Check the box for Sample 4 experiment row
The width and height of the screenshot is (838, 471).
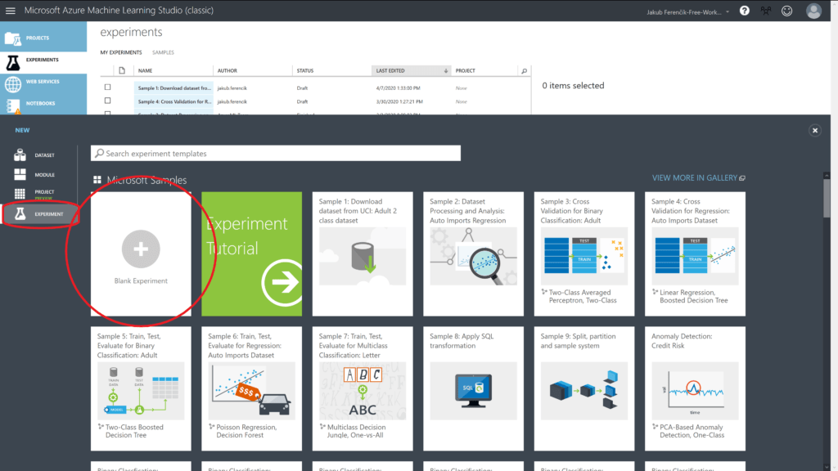(x=107, y=101)
